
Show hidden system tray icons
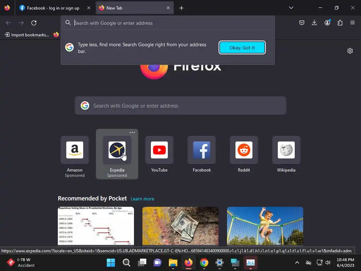pos(297,263)
